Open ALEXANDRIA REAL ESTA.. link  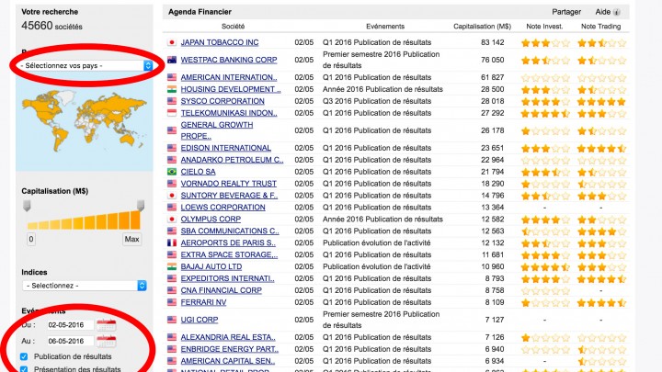pos(228,337)
